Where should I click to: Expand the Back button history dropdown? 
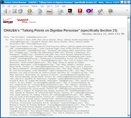pos(4,14)
